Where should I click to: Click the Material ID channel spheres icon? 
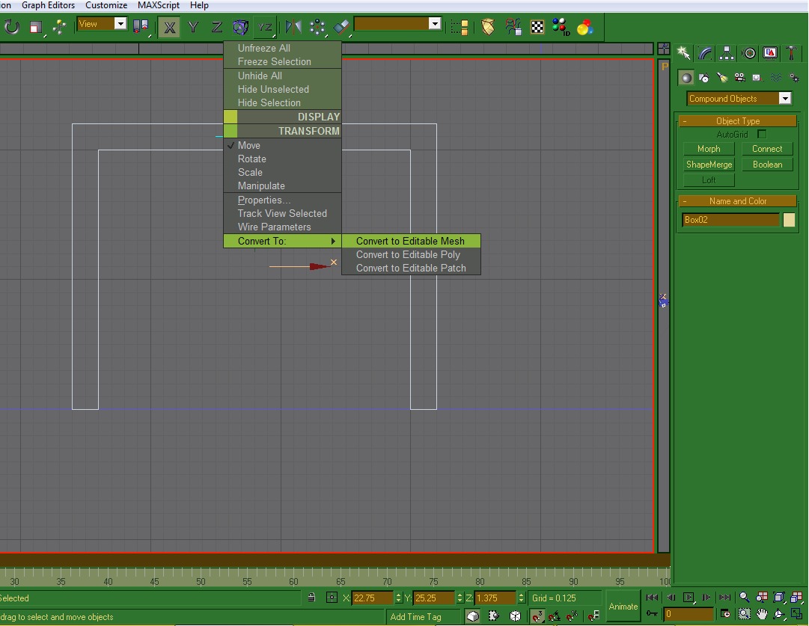tap(561, 27)
